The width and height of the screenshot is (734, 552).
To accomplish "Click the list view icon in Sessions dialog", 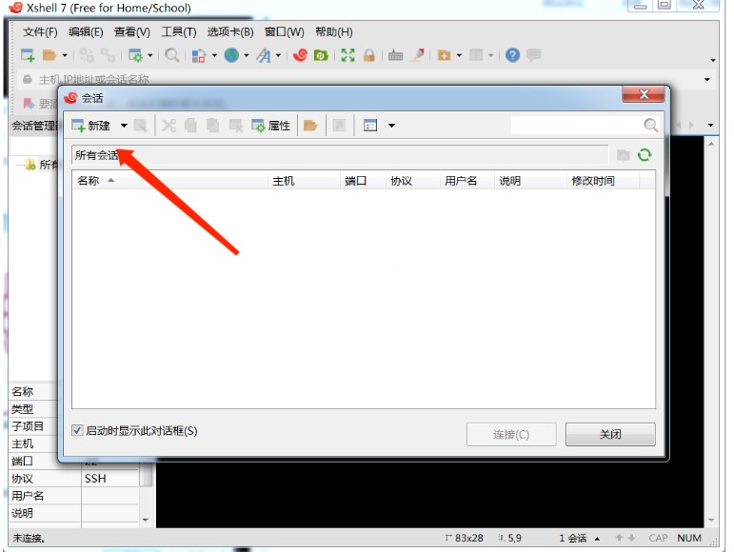I will tap(370, 126).
